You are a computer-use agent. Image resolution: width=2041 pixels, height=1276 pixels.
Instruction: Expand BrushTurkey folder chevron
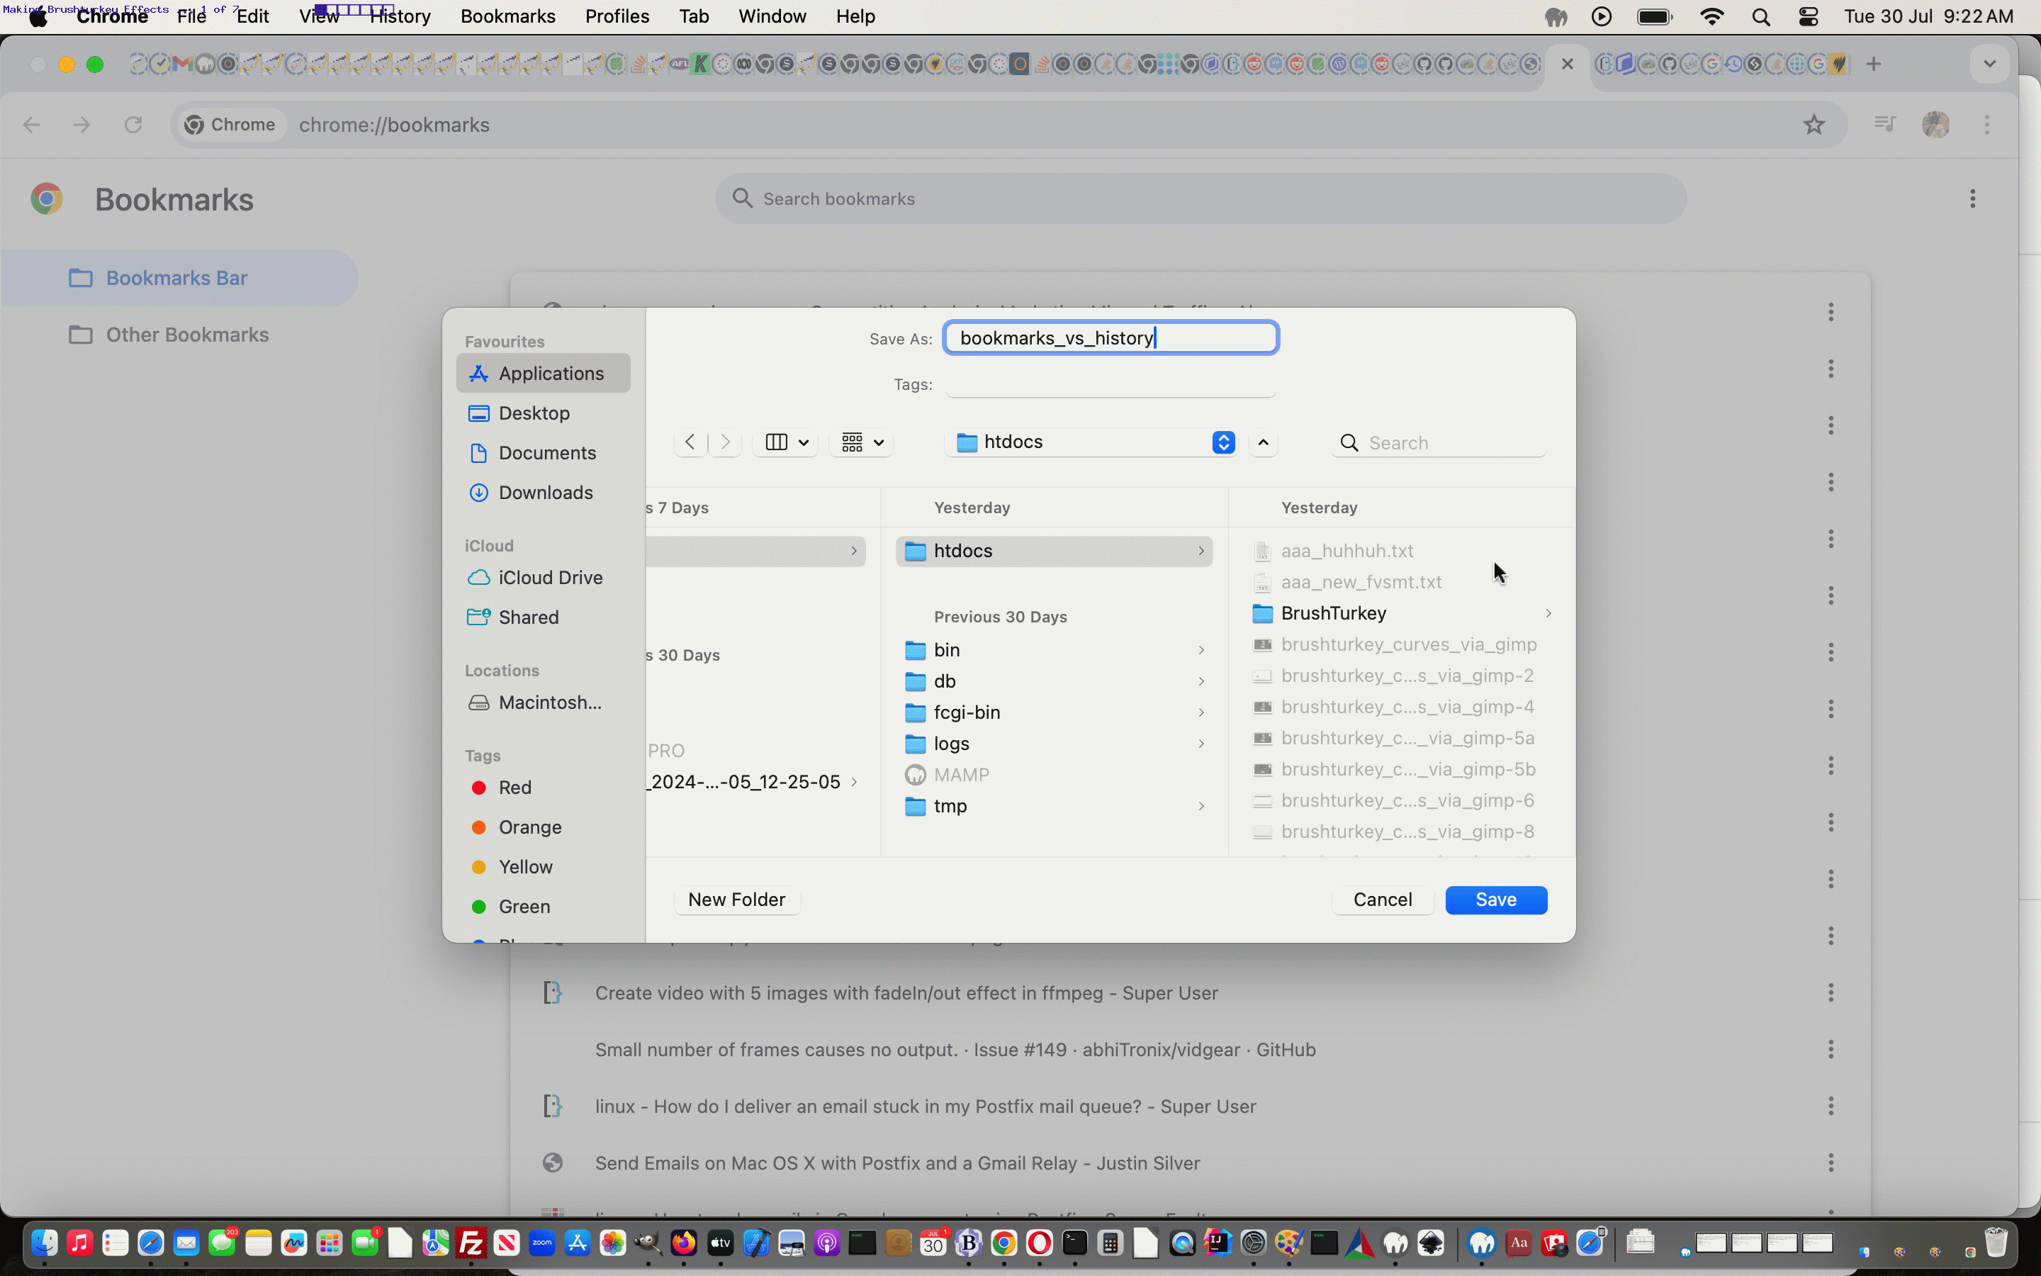coord(1548,613)
